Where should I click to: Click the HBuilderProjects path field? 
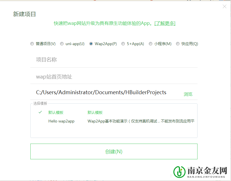[101, 92]
